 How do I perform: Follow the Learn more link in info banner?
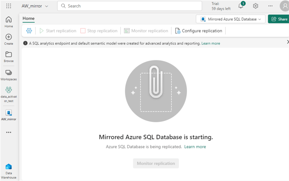(211, 43)
